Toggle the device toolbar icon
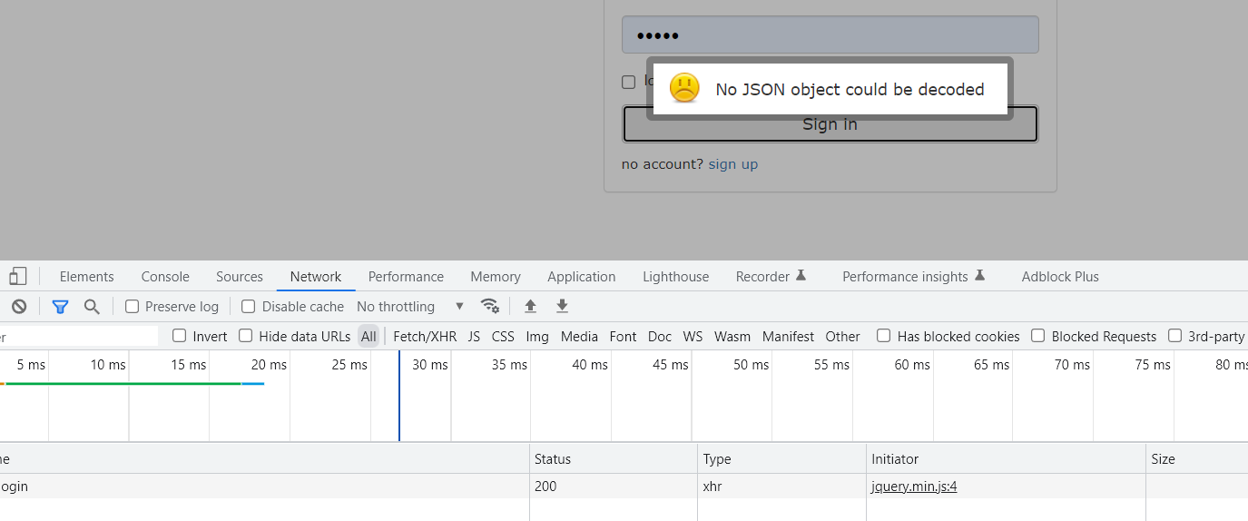The image size is (1248, 521). pyautogui.click(x=18, y=276)
